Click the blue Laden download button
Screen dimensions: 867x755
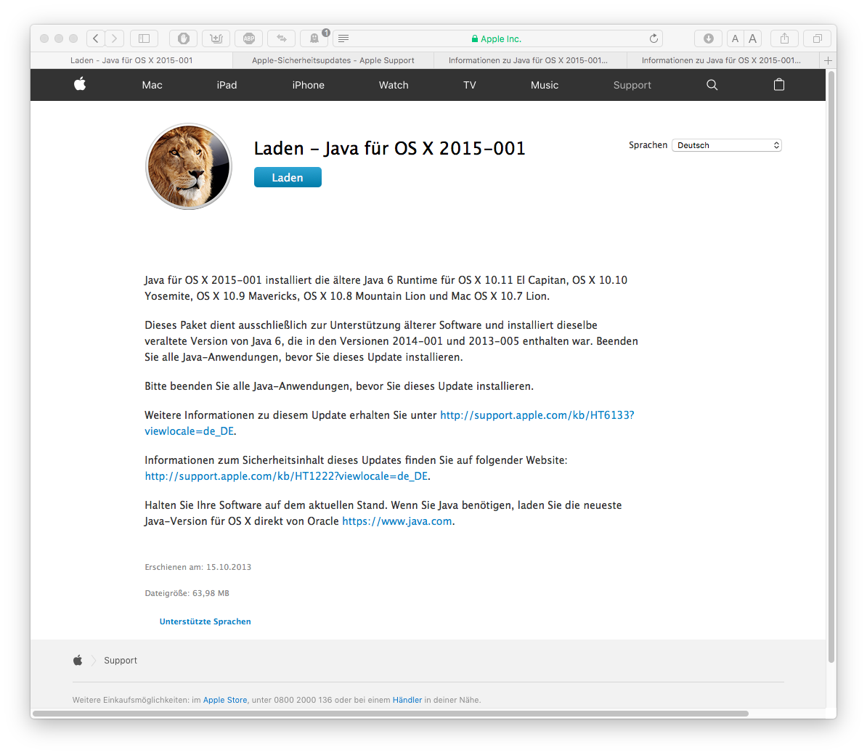(x=288, y=177)
